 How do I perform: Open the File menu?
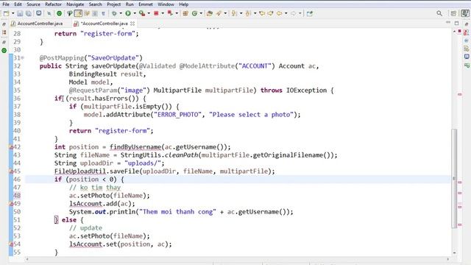[6, 4]
